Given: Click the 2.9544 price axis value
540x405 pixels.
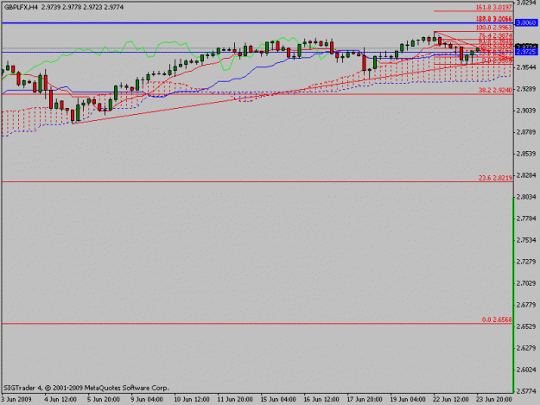Looking at the screenshot, I should (x=526, y=67).
